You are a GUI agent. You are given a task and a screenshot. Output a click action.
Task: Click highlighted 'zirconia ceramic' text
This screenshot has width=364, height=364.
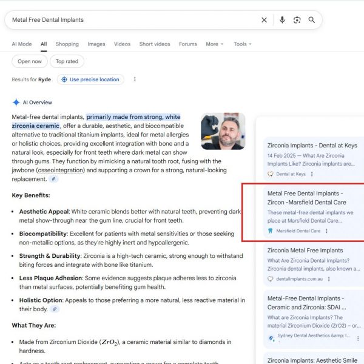click(36, 126)
